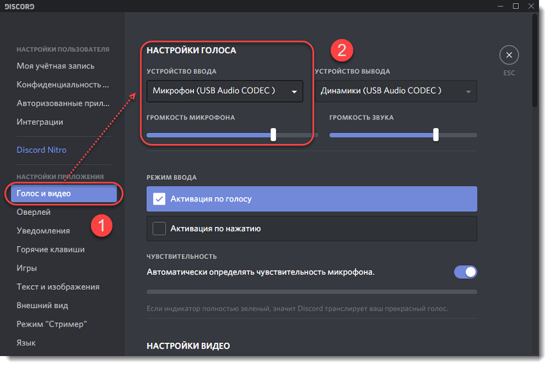Click the microphone volume slider handle
This screenshot has height=367, width=550.
[273, 134]
